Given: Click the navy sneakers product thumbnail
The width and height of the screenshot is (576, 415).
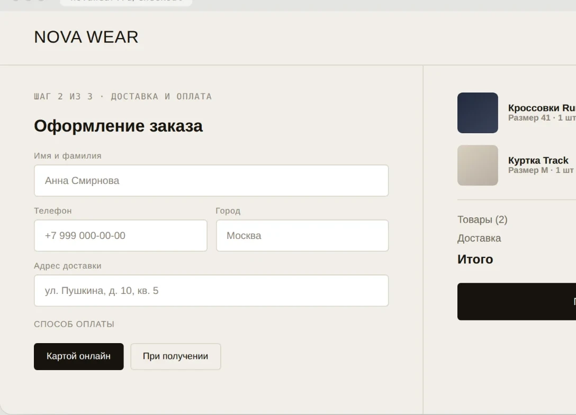Looking at the screenshot, I should pos(478,113).
